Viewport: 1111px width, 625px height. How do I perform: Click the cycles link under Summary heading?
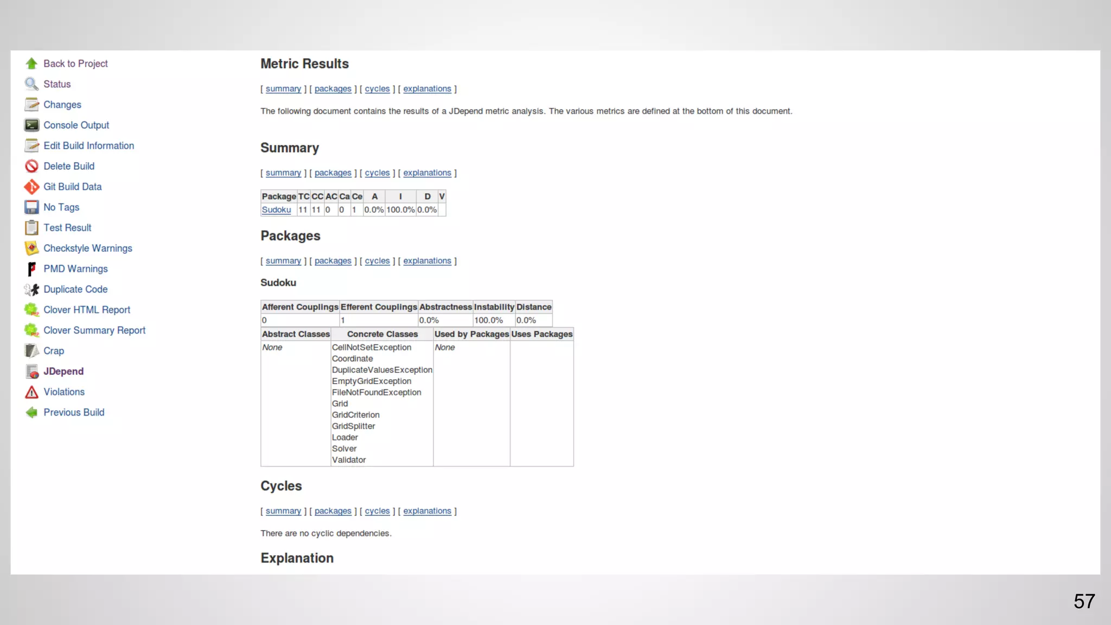[x=377, y=173]
